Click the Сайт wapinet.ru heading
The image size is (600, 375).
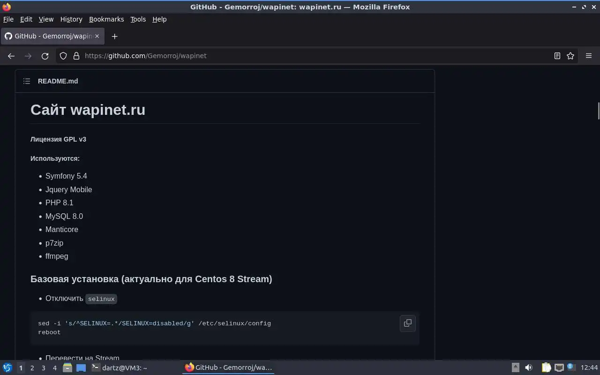(x=88, y=110)
